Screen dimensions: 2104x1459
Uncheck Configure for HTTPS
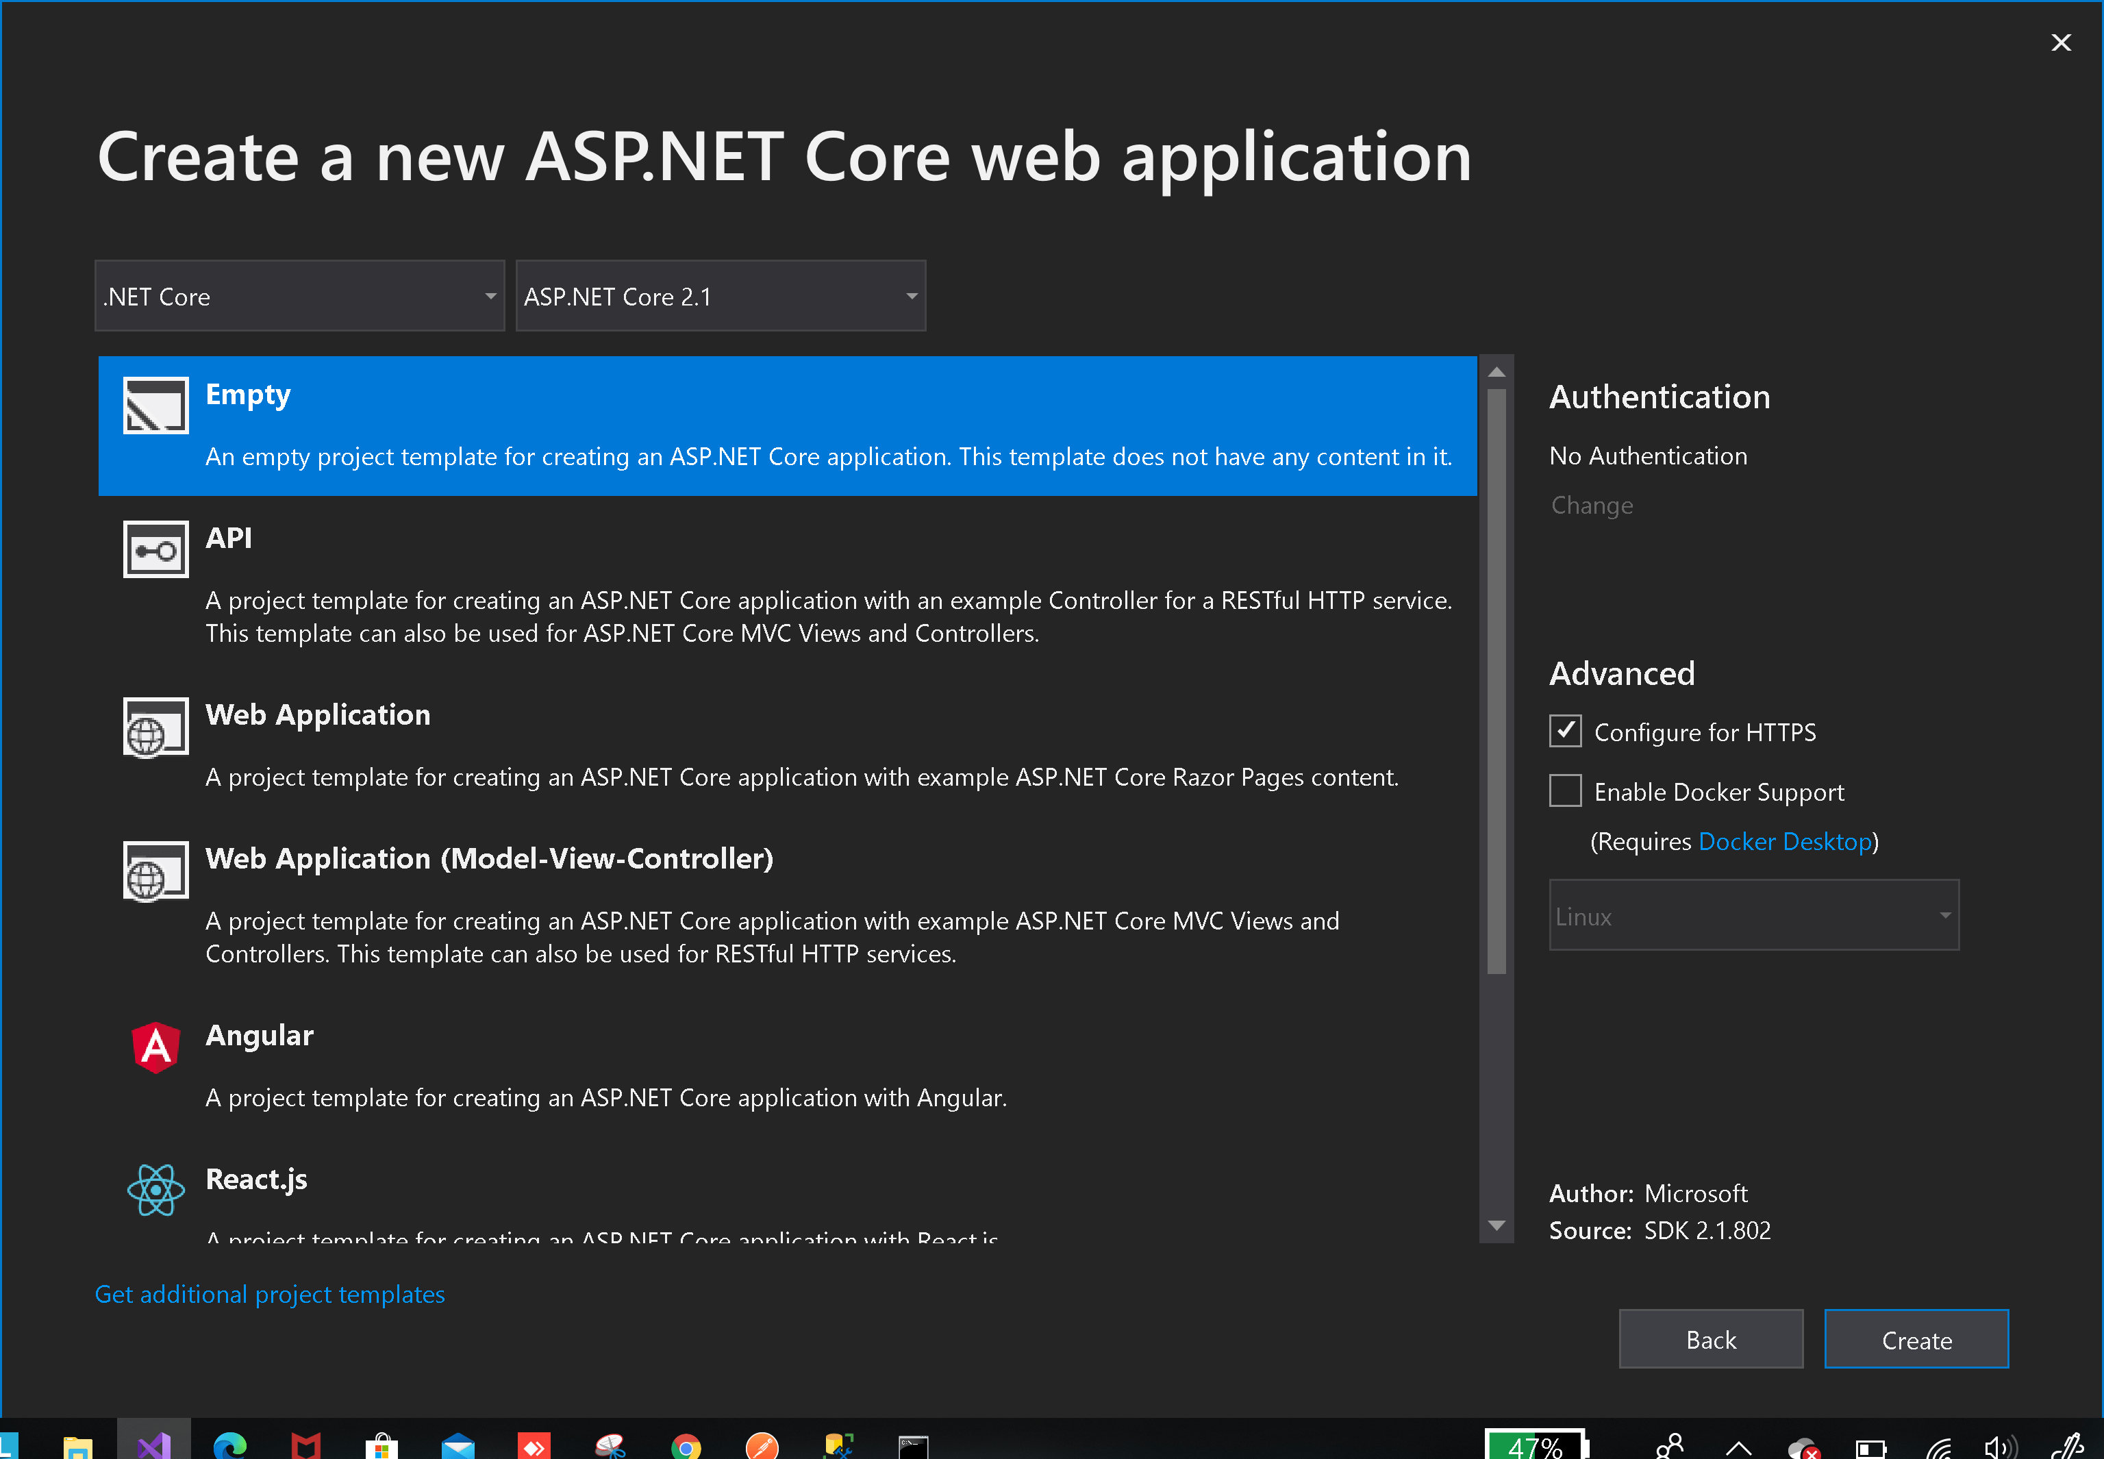(x=1565, y=732)
